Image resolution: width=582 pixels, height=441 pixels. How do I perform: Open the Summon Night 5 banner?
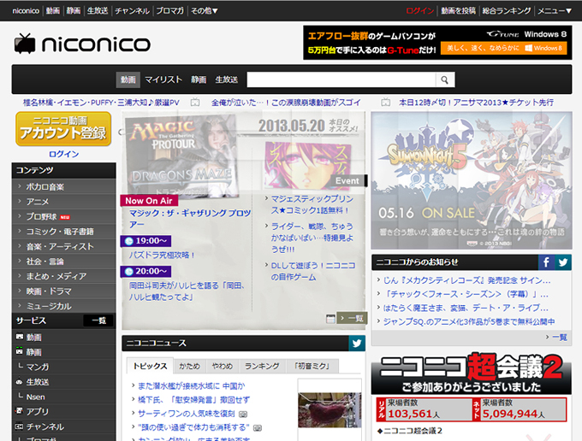[472, 180]
